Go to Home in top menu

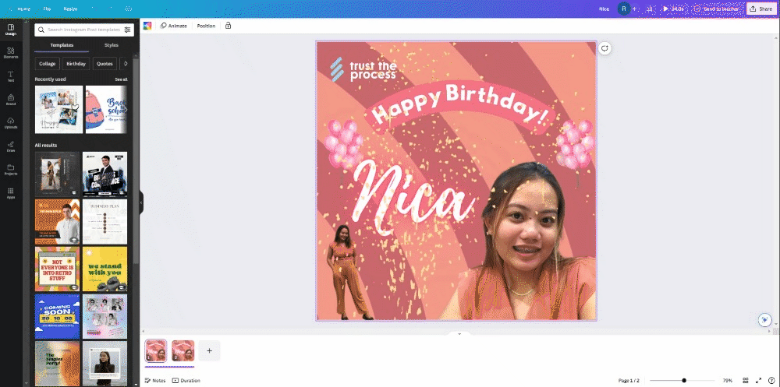point(24,9)
